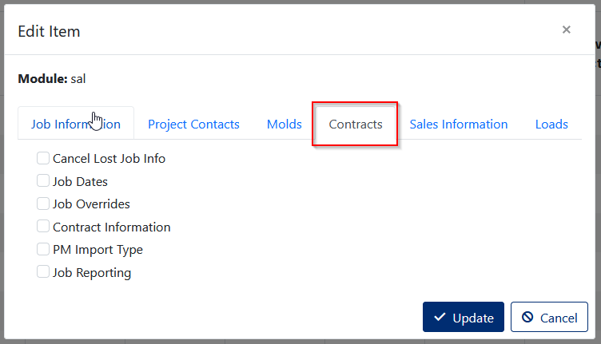The width and height of the screenshot is (601, 344).
Task: Tick the Job Dates checkbox
Action: 43,180
